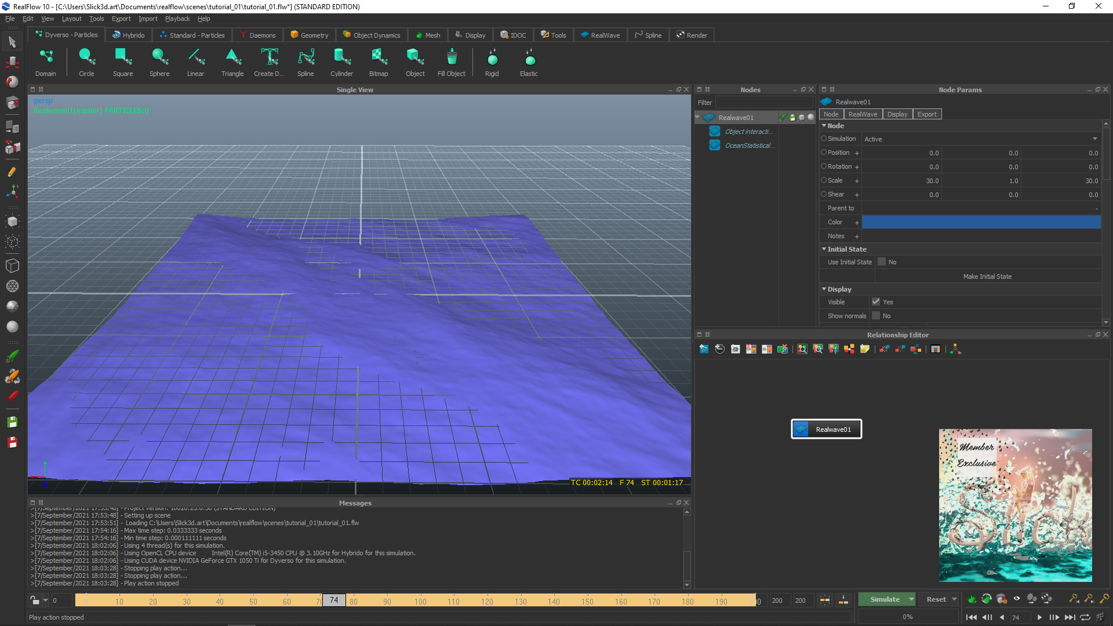Switch to the Daemons shelf tab
The height and width of the screenshot is (626, 1113).
pyautogui.click(x=258, y=35)
